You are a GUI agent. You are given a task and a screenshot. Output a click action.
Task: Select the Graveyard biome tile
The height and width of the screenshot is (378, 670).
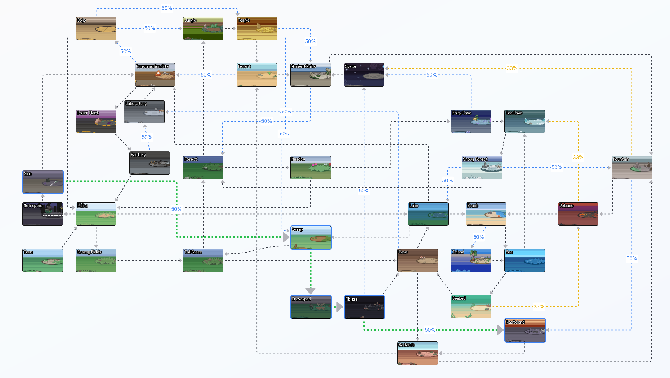click(x=310, y=307)
